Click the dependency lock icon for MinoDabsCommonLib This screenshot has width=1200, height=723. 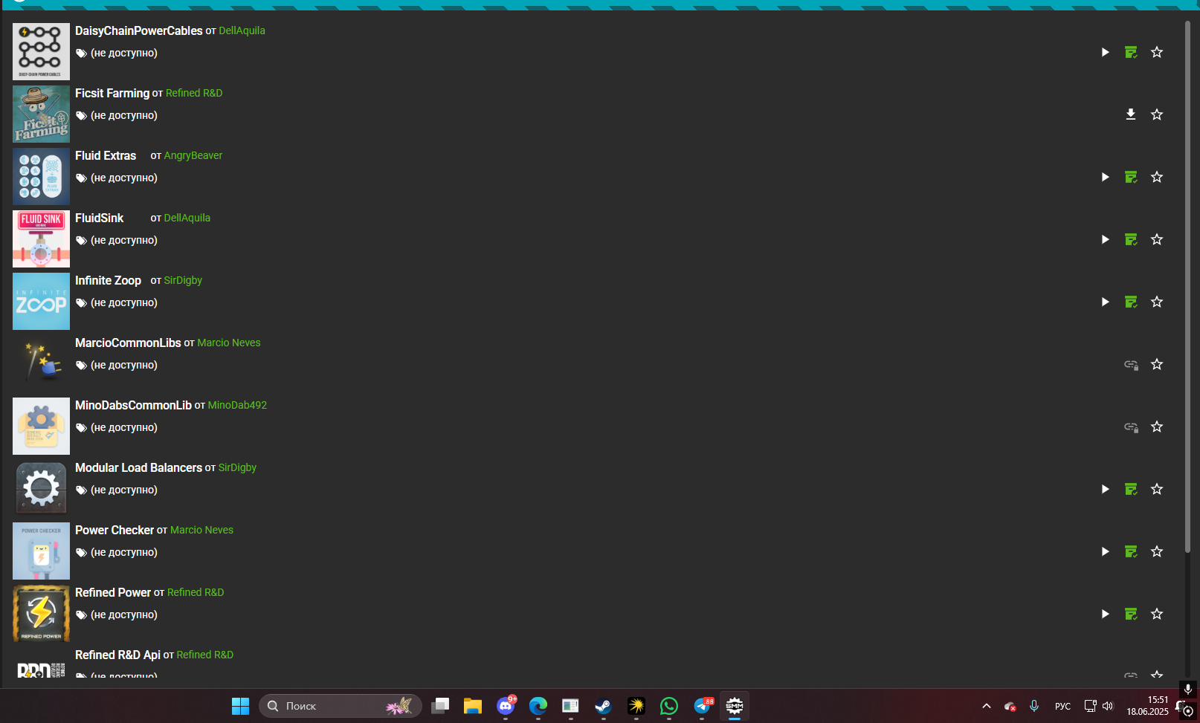pyautogui.click(x=1131, y=427)
